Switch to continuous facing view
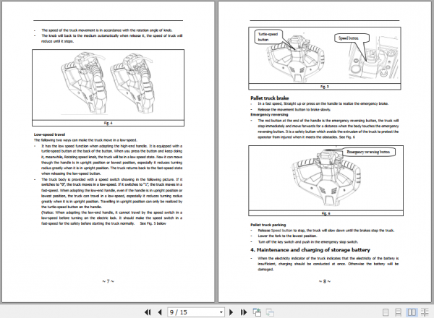This screenshot has width=434, height=318. 425,312
